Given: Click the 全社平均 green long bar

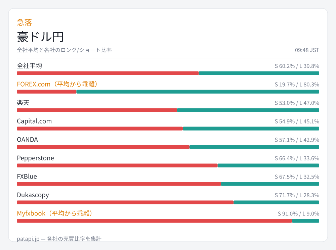Looking at the screenshot, I should (259, 73).
